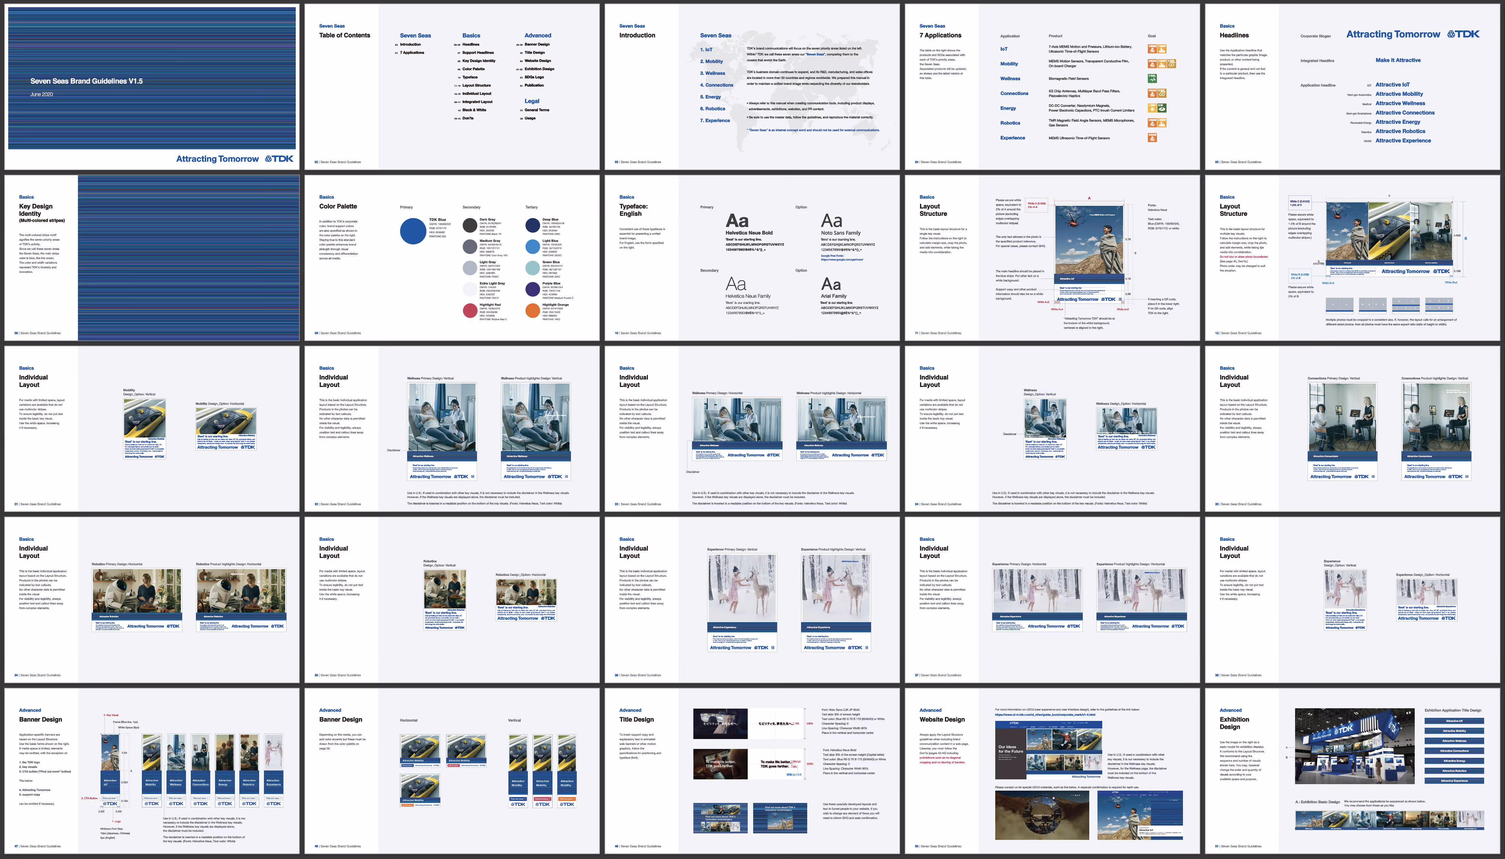Open the Exhibition Design page thumbnail
Screen dimensions: 1505x859
pyautogui.click(x=1351, y=770)
